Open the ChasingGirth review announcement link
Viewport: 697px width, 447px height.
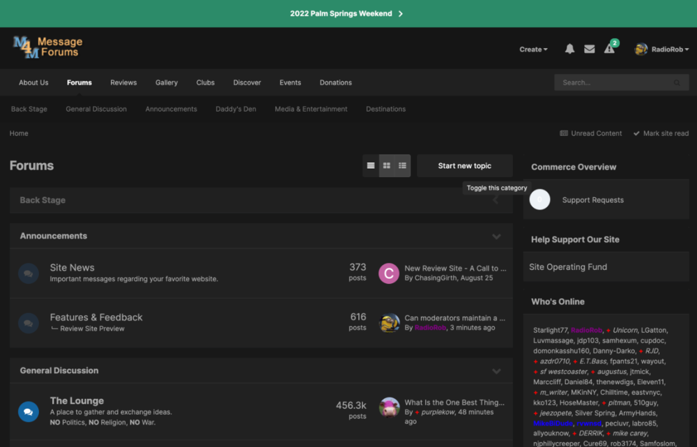point(456,268)
